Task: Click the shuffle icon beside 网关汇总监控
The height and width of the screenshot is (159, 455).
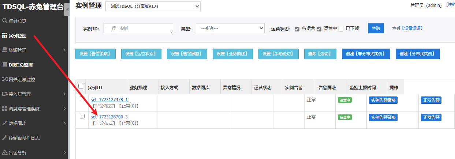Action: pos(5,79)
